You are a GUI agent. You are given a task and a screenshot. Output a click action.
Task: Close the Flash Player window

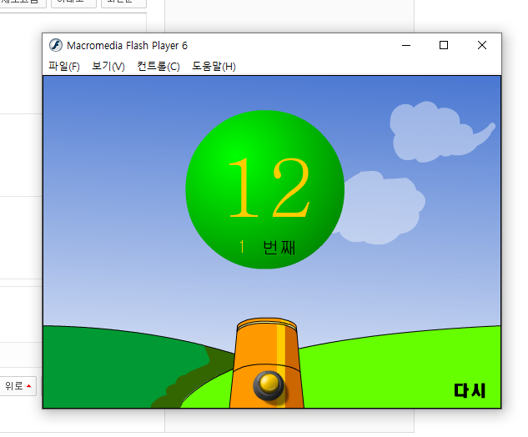pyautogui.click(x=482, y=46)
